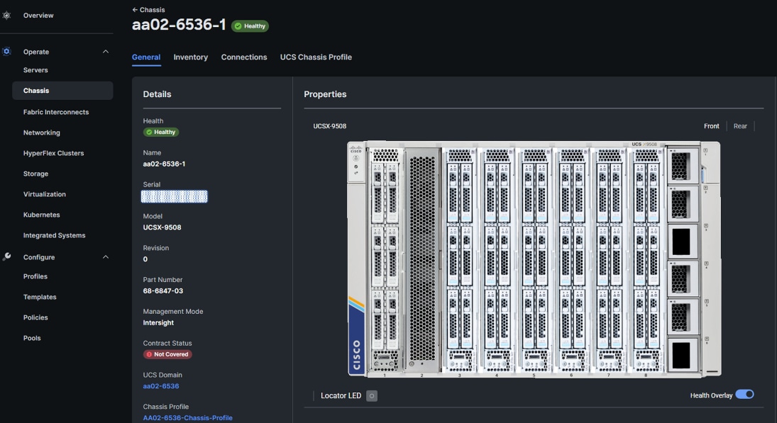Open Networking in the sidebar

click(x=42, y=132)
